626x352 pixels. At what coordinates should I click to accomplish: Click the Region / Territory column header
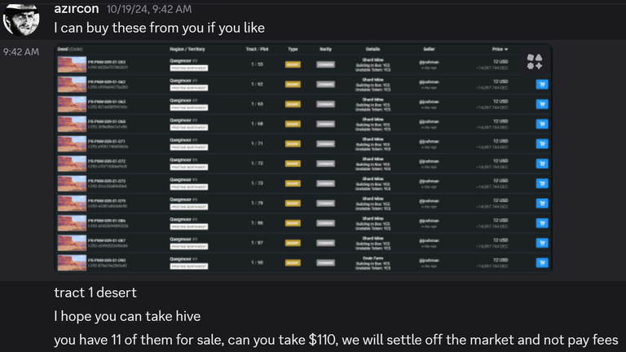187,49
